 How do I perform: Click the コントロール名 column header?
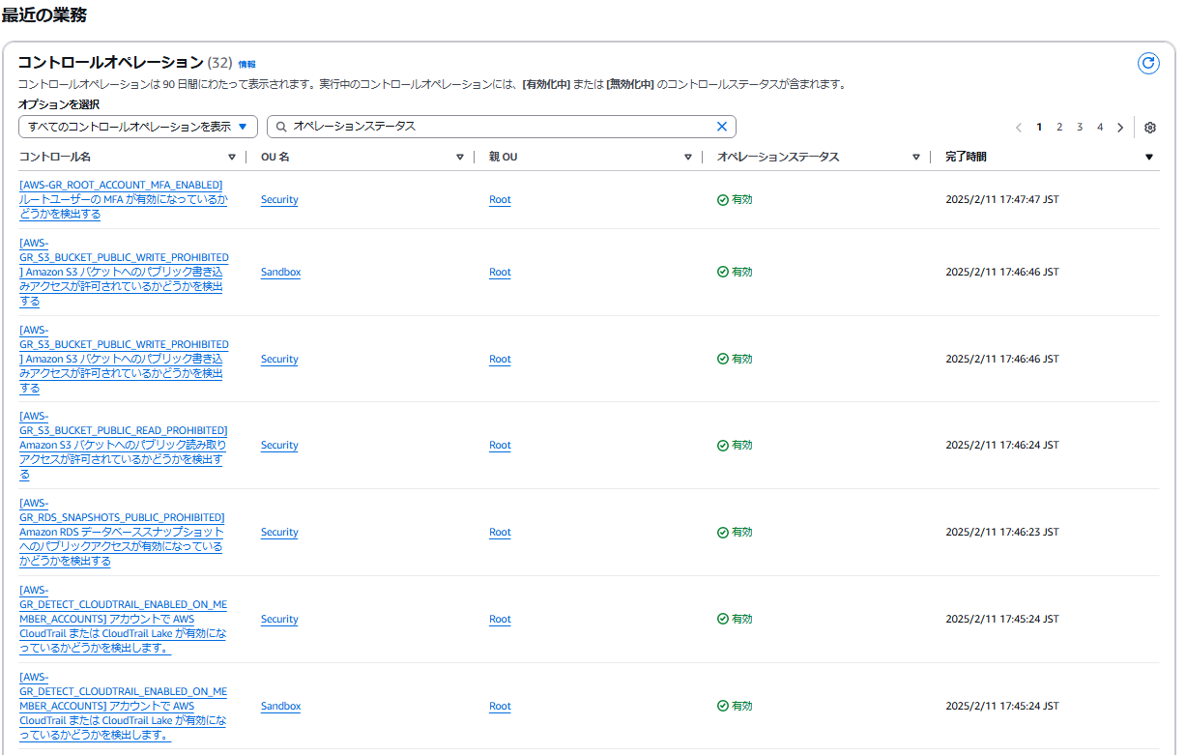pyautogui.click(x=54, y=157)
